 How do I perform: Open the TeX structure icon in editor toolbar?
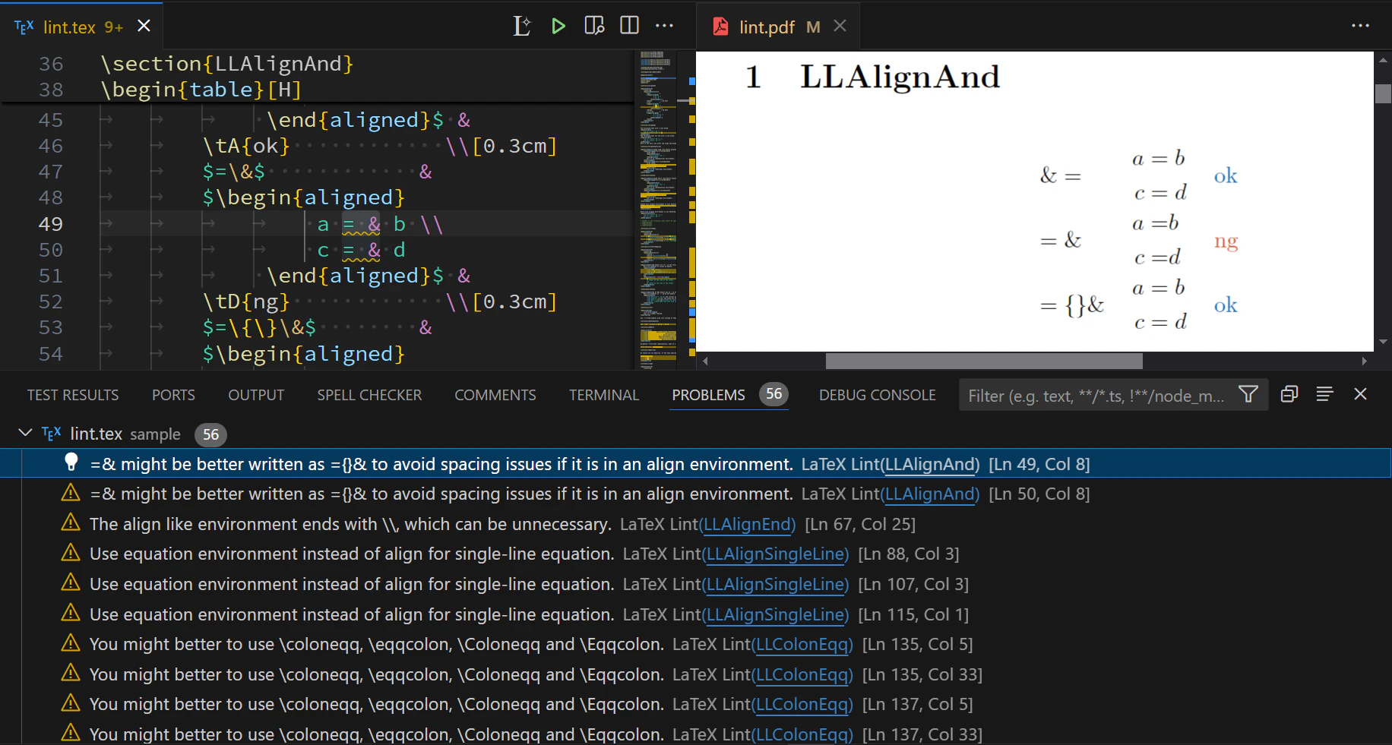[x=521, y=26]
